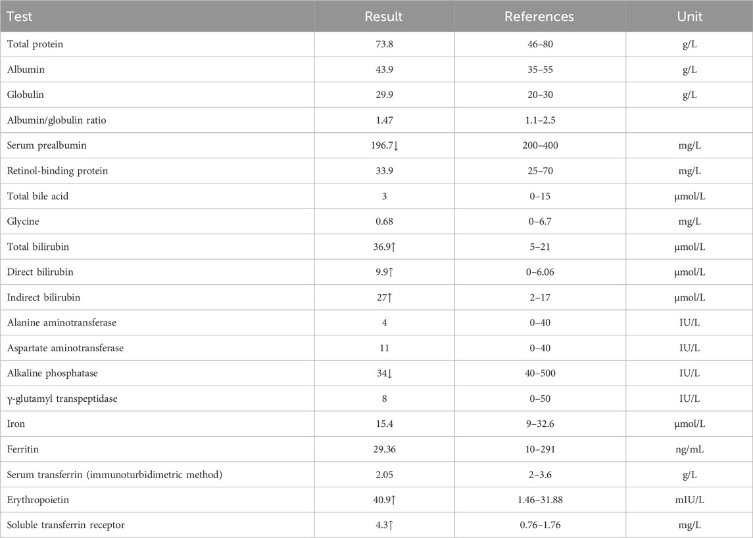The width and height of the screenshot is (753, 538).
Task: Click the References column header
Action: coord(540,16)
